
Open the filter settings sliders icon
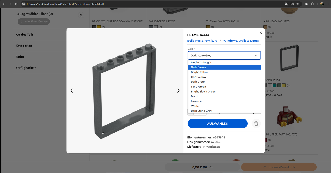pos(81,15)
